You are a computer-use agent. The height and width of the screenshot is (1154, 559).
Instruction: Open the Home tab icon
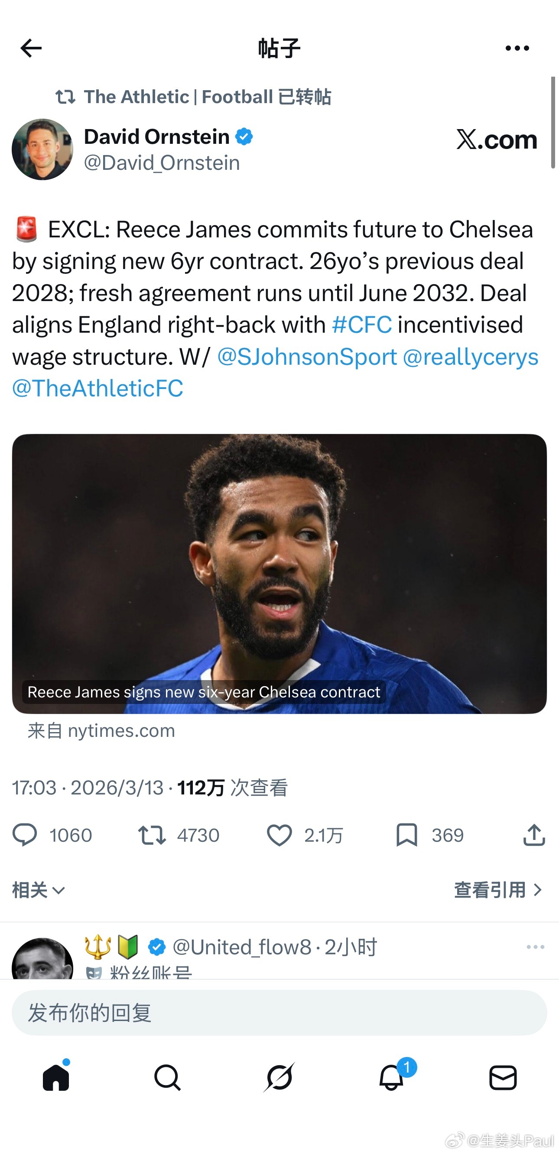[56, 1078]
